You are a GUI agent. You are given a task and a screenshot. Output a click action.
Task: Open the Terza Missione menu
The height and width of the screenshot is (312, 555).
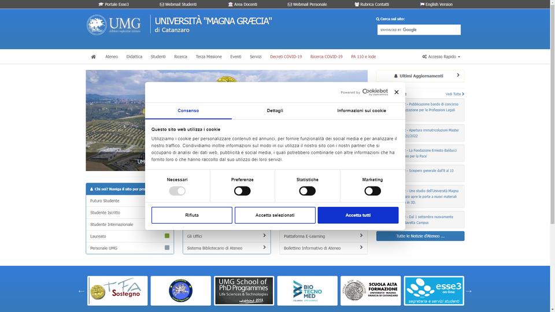coord(209,57)
